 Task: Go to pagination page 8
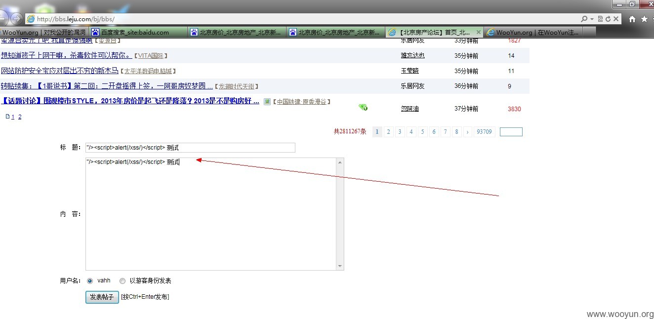(457, 132)
